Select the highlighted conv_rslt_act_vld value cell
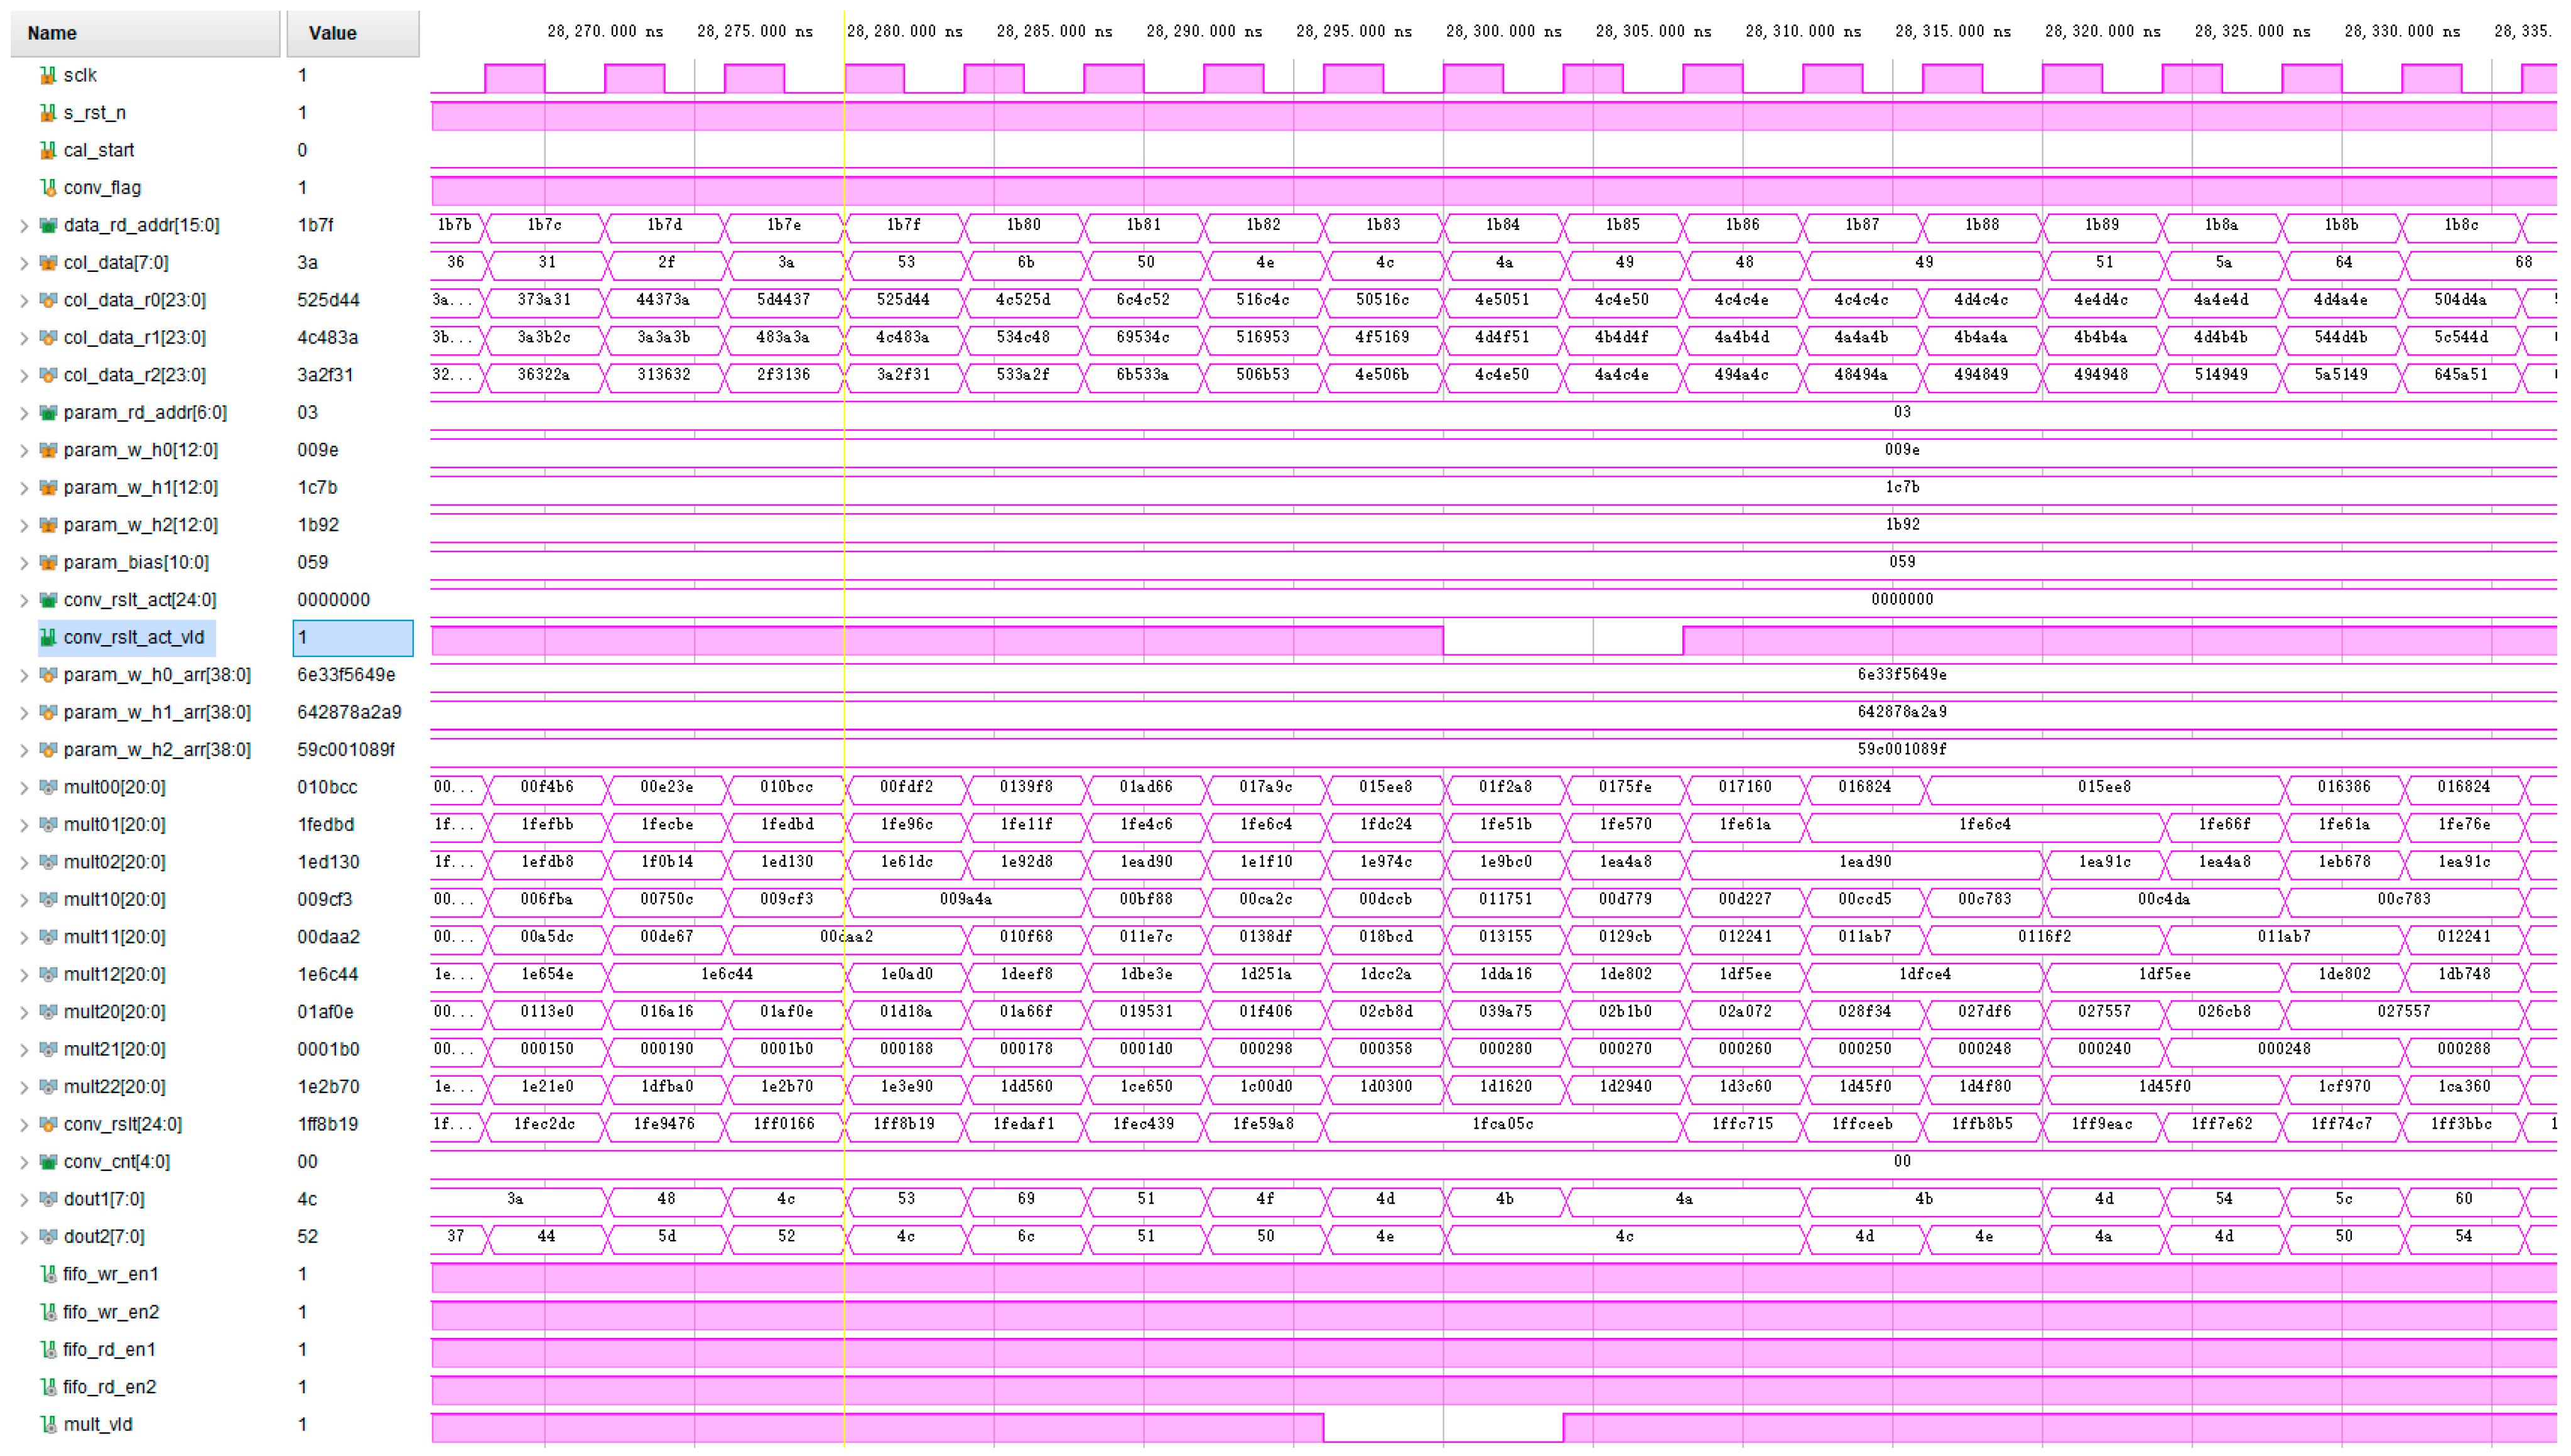The width and height of the screenshot is (2571, 1456). [x=352, y=637]
